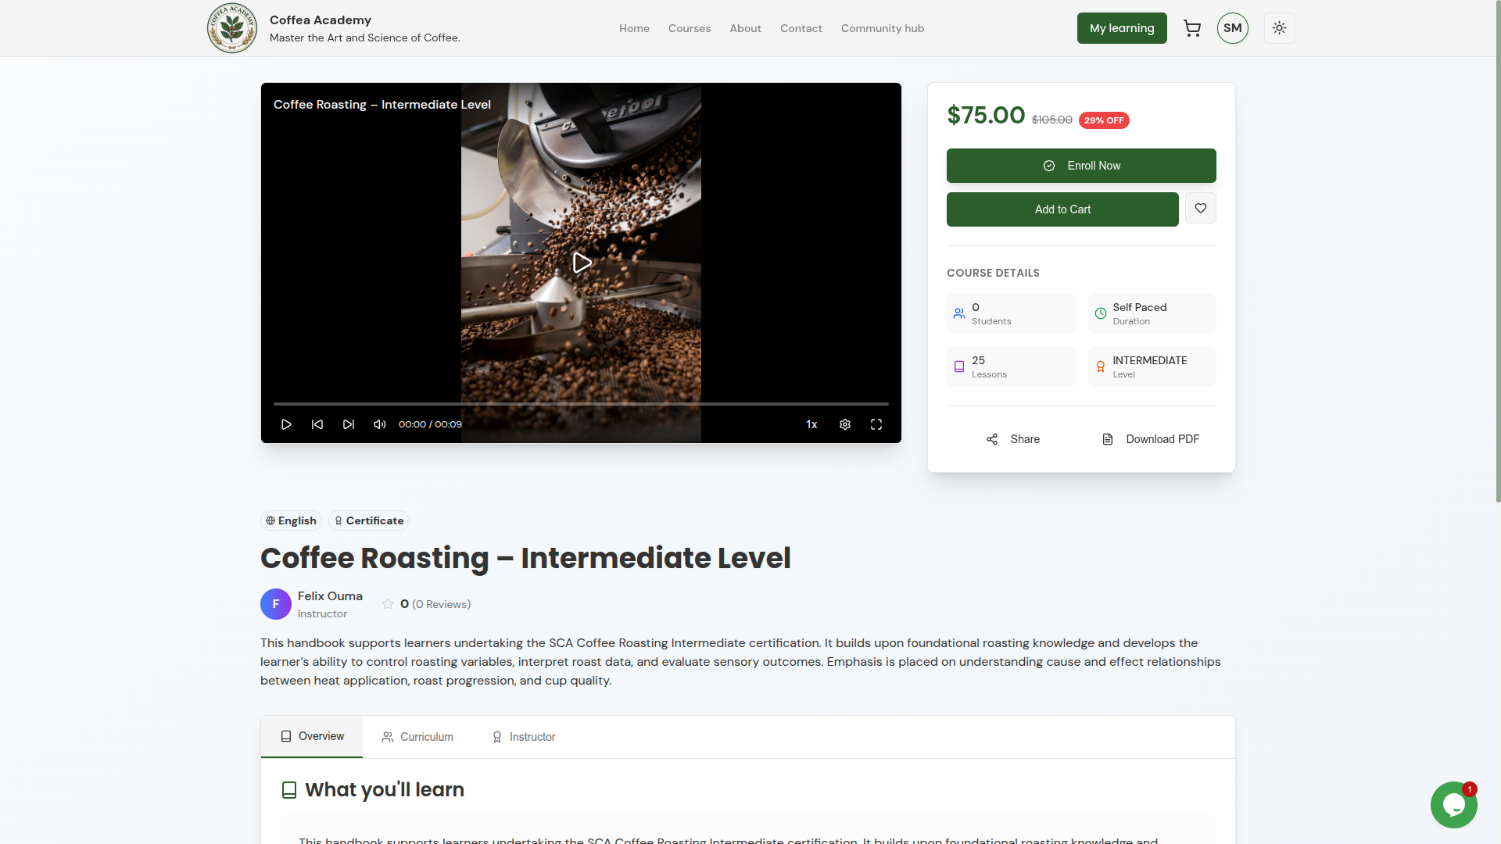
Task: Click the Coffea Academy site title
Action: (x=321, y=20)
